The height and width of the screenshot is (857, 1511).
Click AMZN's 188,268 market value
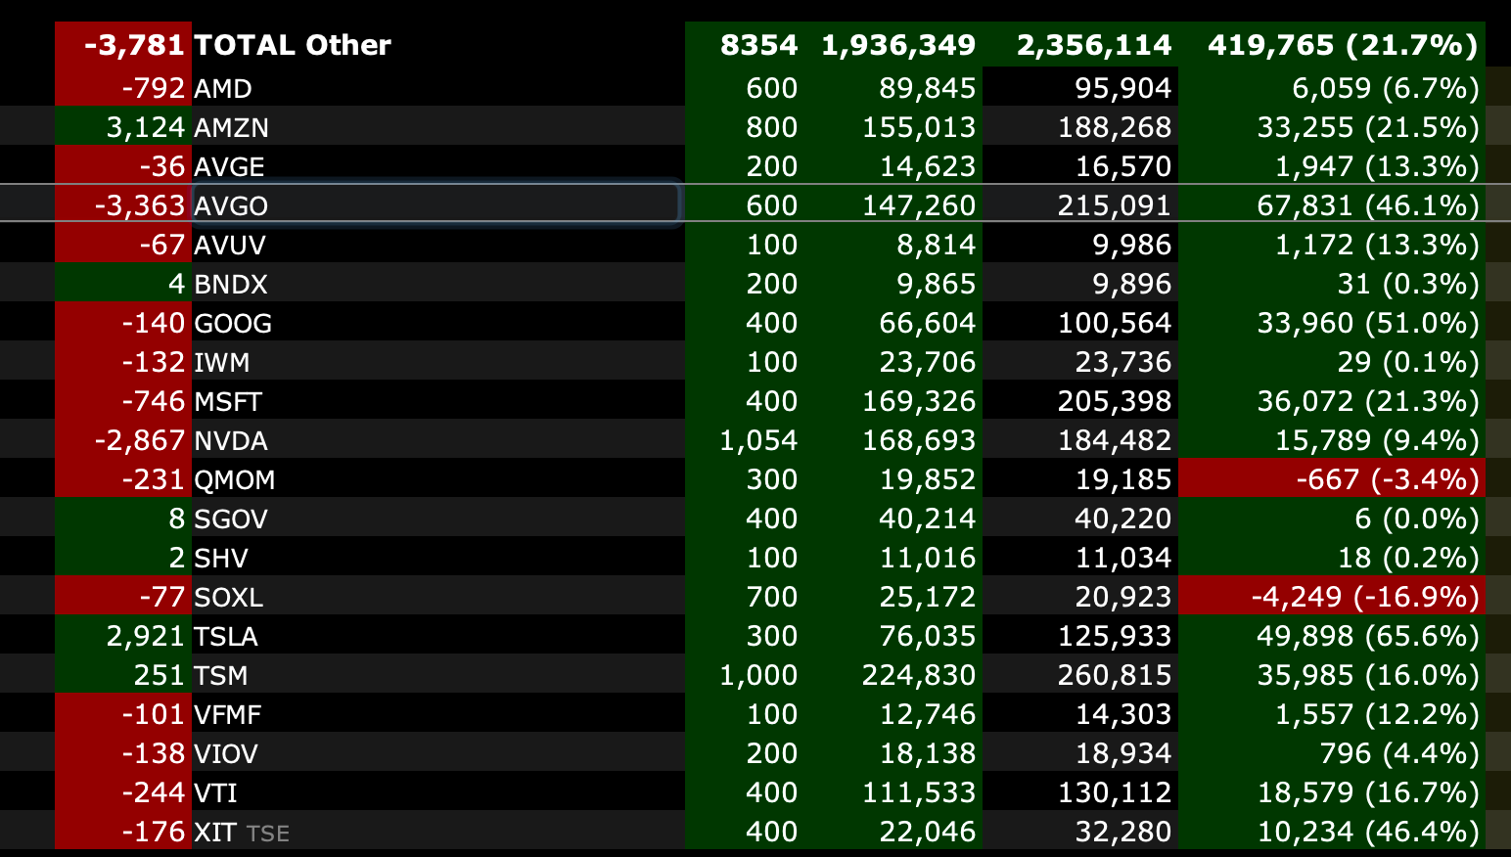point(1115,127)
